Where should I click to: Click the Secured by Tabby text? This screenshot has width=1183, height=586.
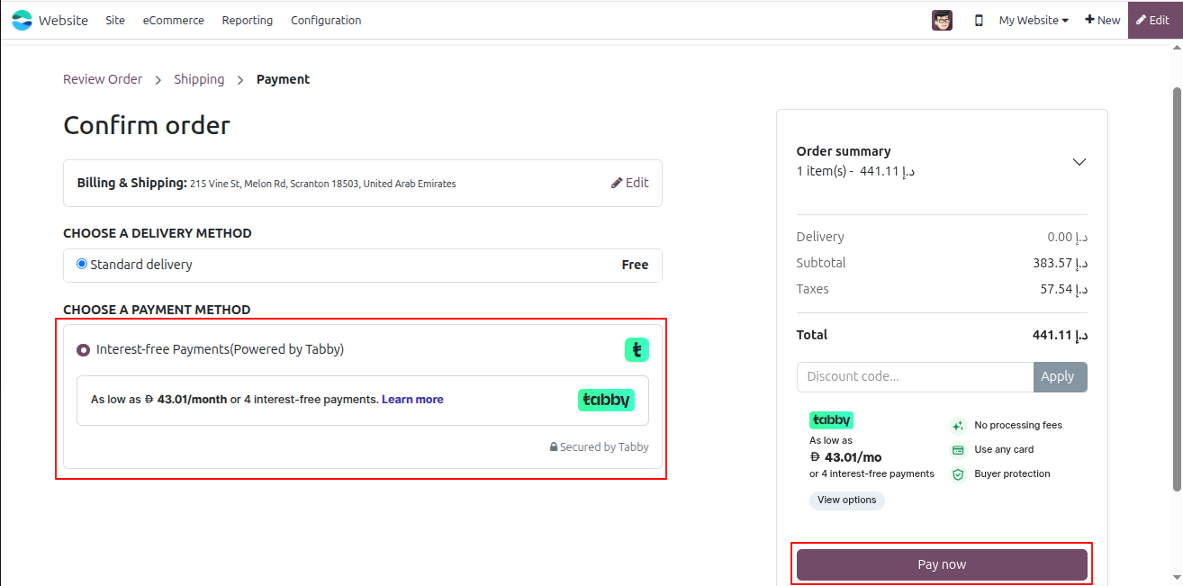(604, 447)
